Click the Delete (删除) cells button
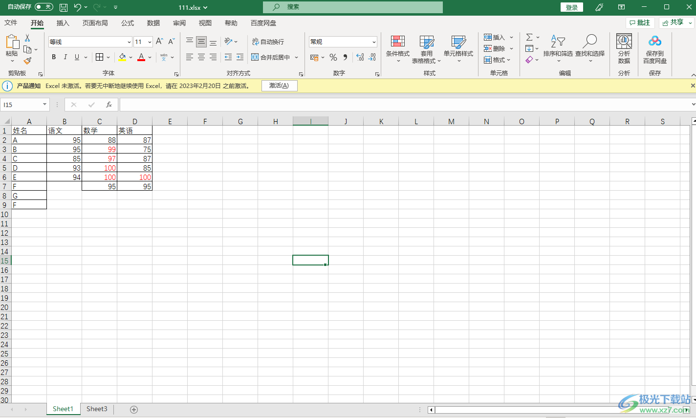The height and width of the screenshot is (418, 696). [494, 48]
